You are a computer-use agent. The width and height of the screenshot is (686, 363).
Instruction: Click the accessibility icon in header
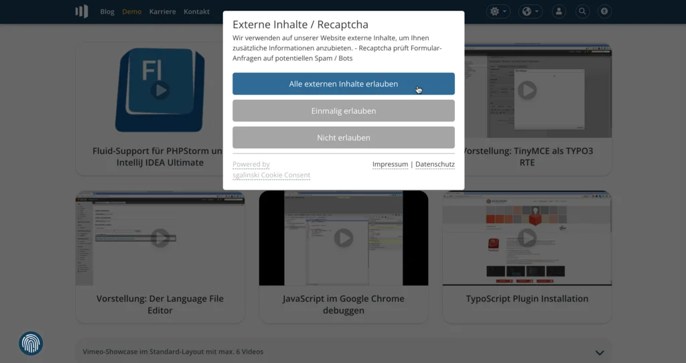[604, 11]
